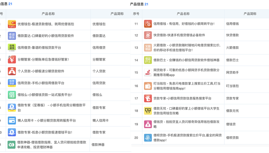
Task: Click the 贷款专家 red hand icon
Action: click(148, 98)
